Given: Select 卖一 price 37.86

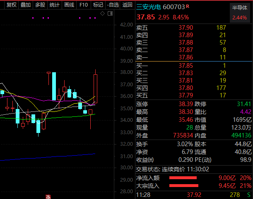Looking at the screenshot, I should [186, 57].
